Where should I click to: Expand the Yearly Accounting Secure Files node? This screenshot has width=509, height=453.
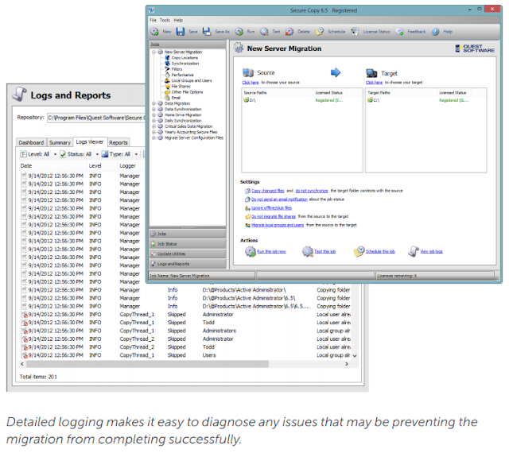click(x=154, y=132)
